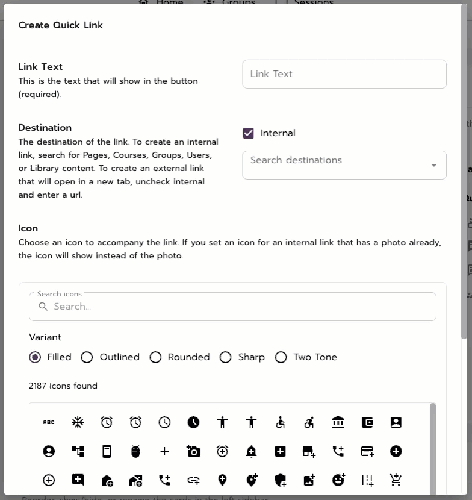Viewport: 472px width, 500px height.
Task: Click into the Search icons field
Action: pyautogui.click(x=232, y=307)
